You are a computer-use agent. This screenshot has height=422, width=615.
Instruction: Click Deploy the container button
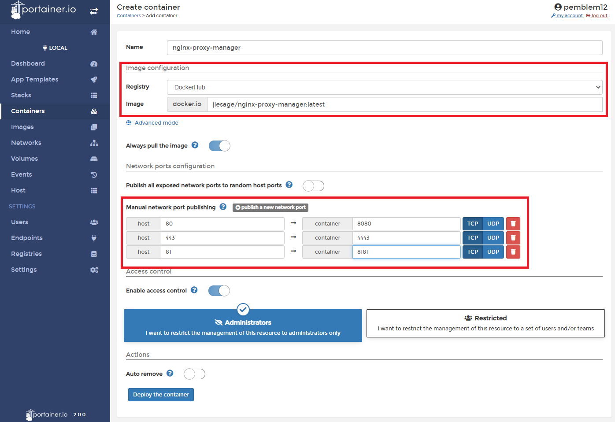coord(161,395)
